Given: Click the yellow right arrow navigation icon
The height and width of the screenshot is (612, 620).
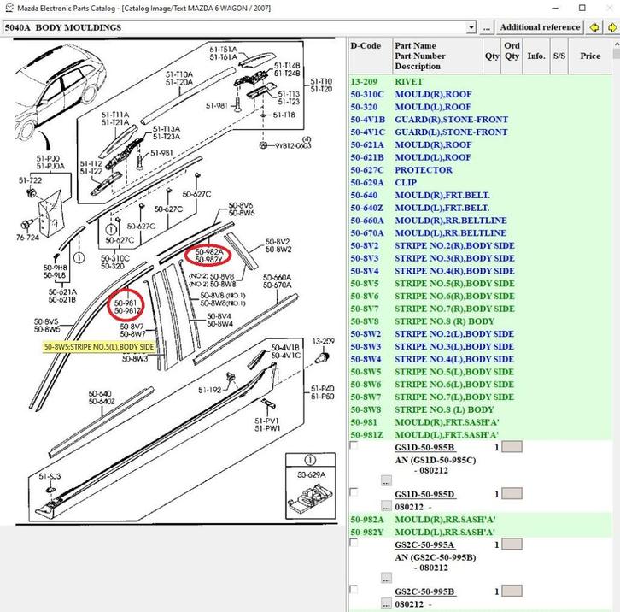Looking at the screenshot, I should point(611,27).
